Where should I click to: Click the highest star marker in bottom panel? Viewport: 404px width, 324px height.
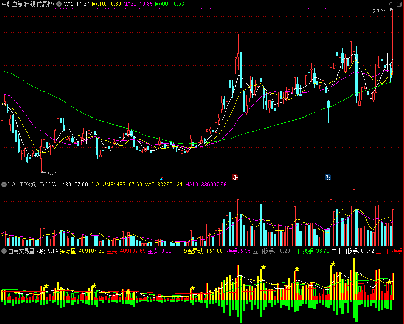(x=333, y=264)
